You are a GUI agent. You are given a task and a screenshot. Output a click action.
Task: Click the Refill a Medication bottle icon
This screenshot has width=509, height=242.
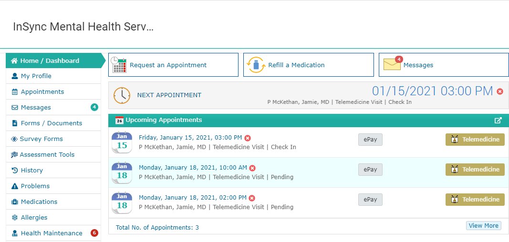point(255,65)
